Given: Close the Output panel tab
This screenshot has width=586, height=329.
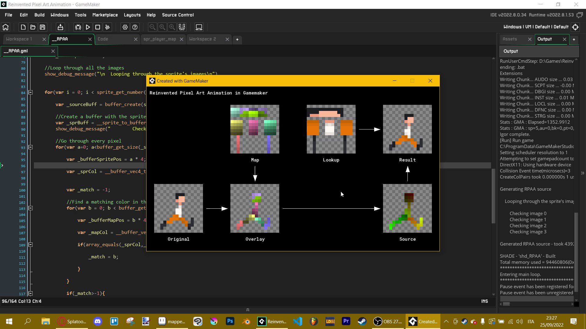Looking at the screenshot, I should (x=564, y=39).
